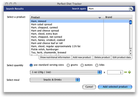Open the Snacks & Drinks meal dropdown
The image size is (139, 98).
[55, 80]
